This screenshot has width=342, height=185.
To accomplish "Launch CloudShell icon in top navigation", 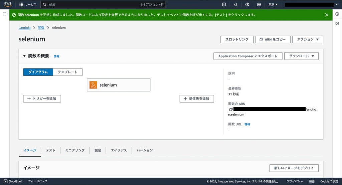I will pos(224,4).
